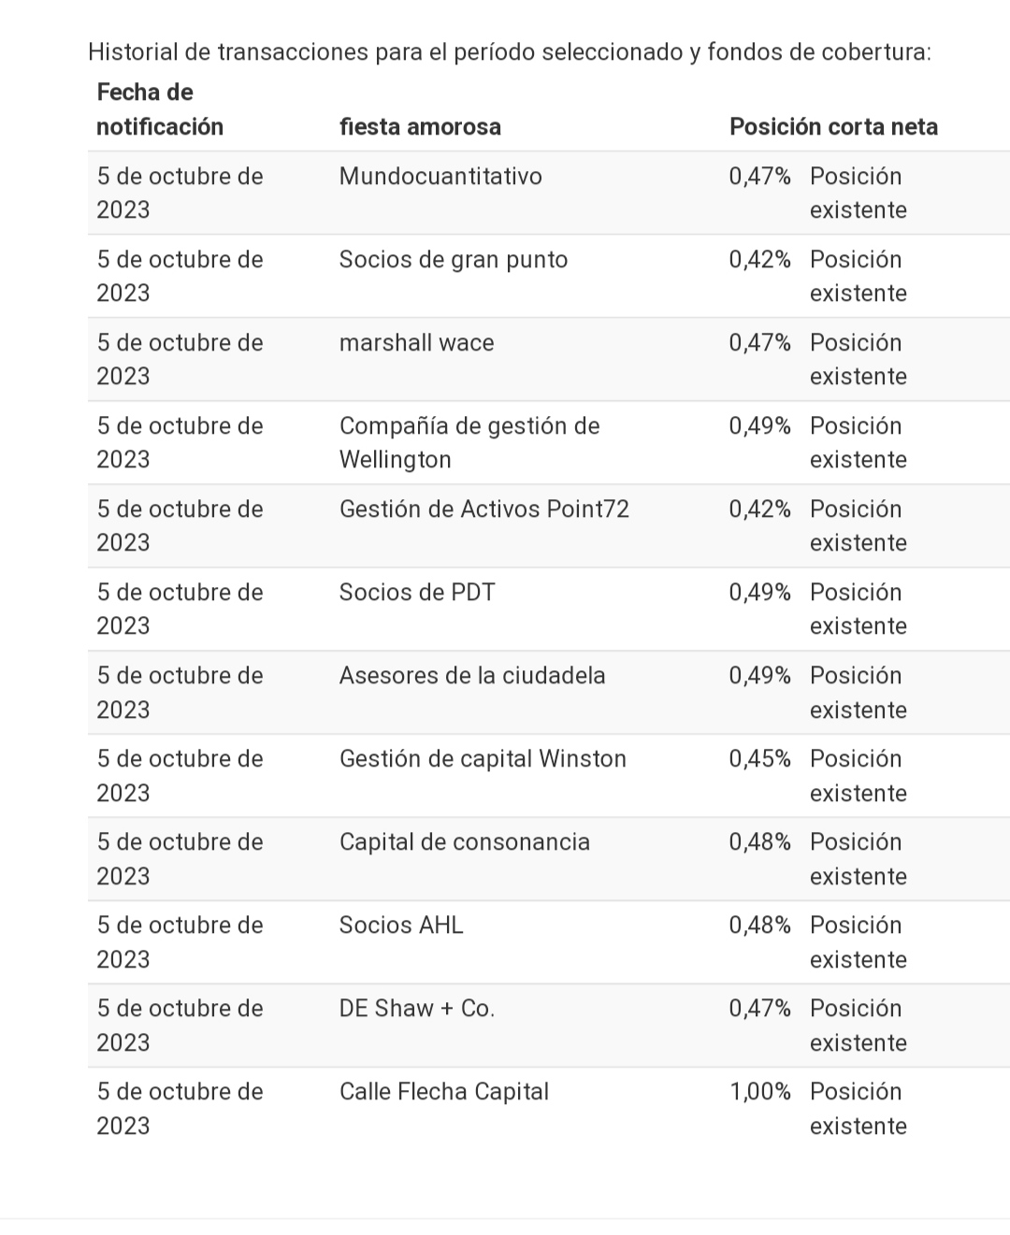Click "Compañía de gestión de Wellington"
The width and height of the screenshot is (1010, 1235).
(469, 442)
